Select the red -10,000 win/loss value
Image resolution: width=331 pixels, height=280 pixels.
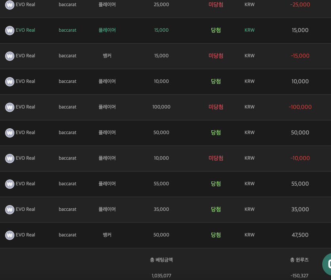coord(300,158)
